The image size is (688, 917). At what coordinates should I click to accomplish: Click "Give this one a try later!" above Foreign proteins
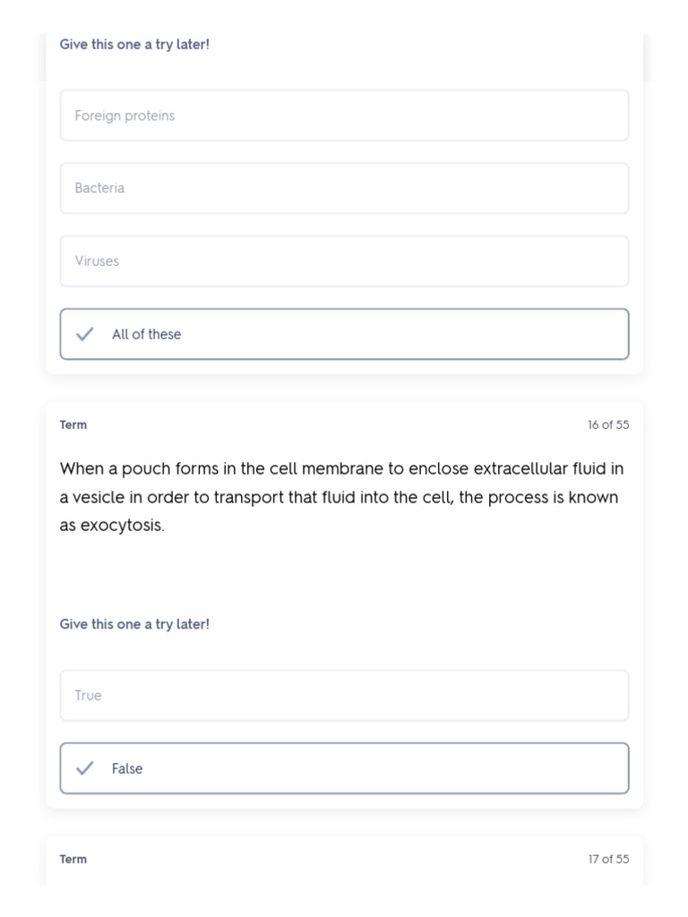(134, 44)
